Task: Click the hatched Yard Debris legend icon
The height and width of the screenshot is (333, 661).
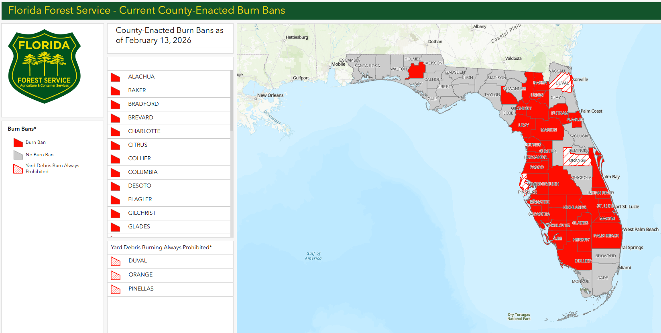Action: (18, 169)
